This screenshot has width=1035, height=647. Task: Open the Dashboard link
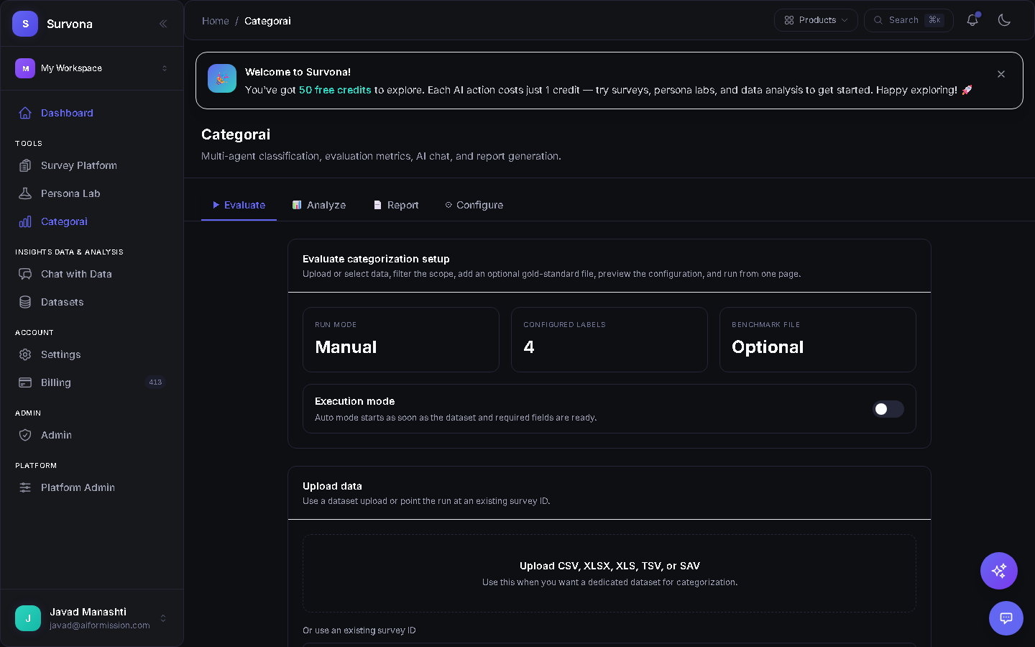point(67,113)
